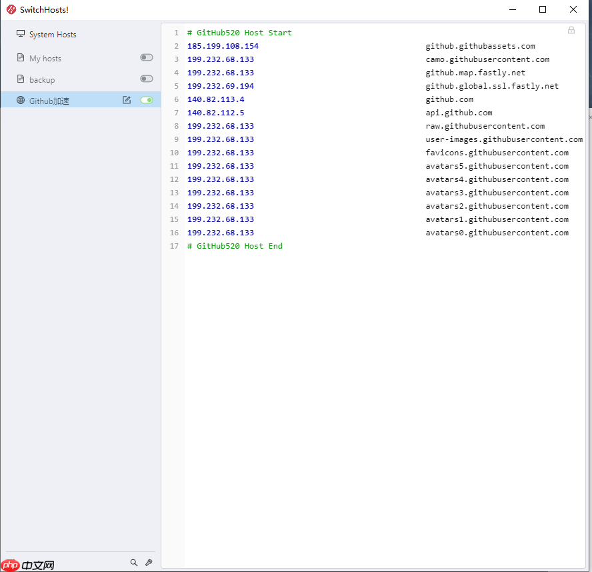Turn on the backup hosts toggle

click(x=146, y=79)
